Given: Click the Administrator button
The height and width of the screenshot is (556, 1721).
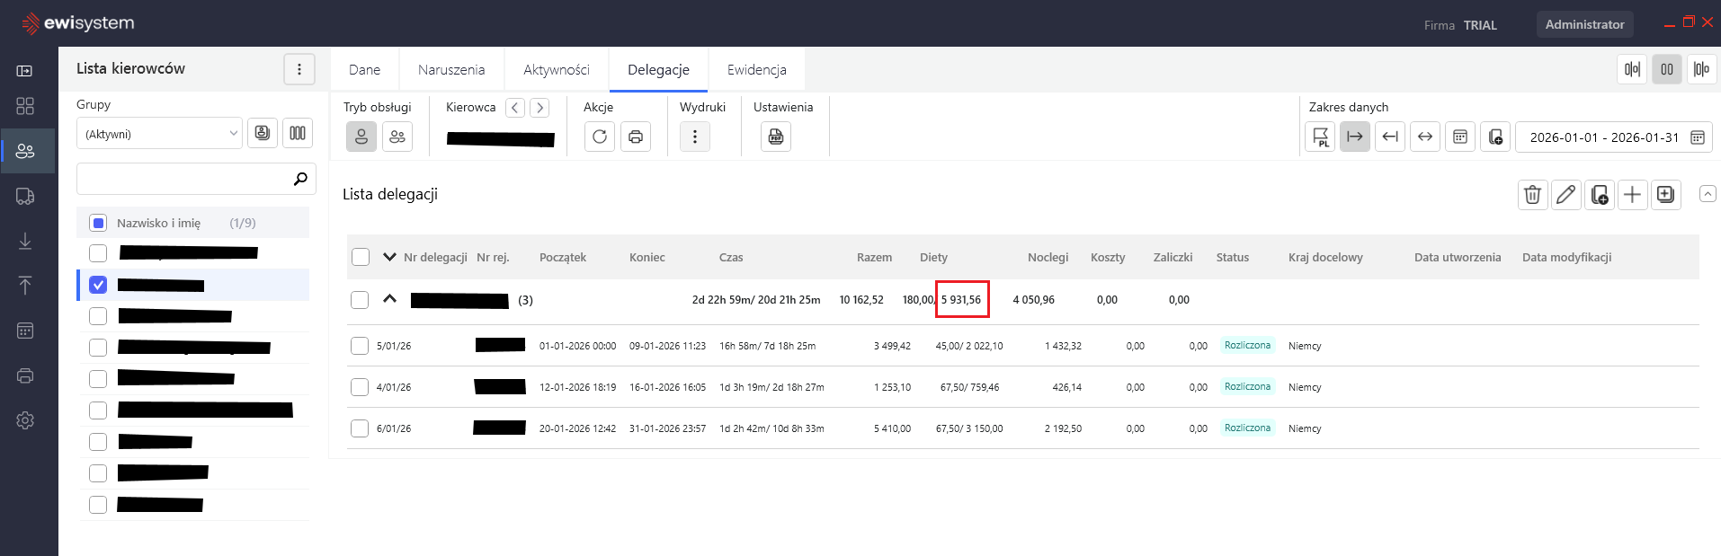Looking at the screenshot, I should click(x=1584, y=24).
